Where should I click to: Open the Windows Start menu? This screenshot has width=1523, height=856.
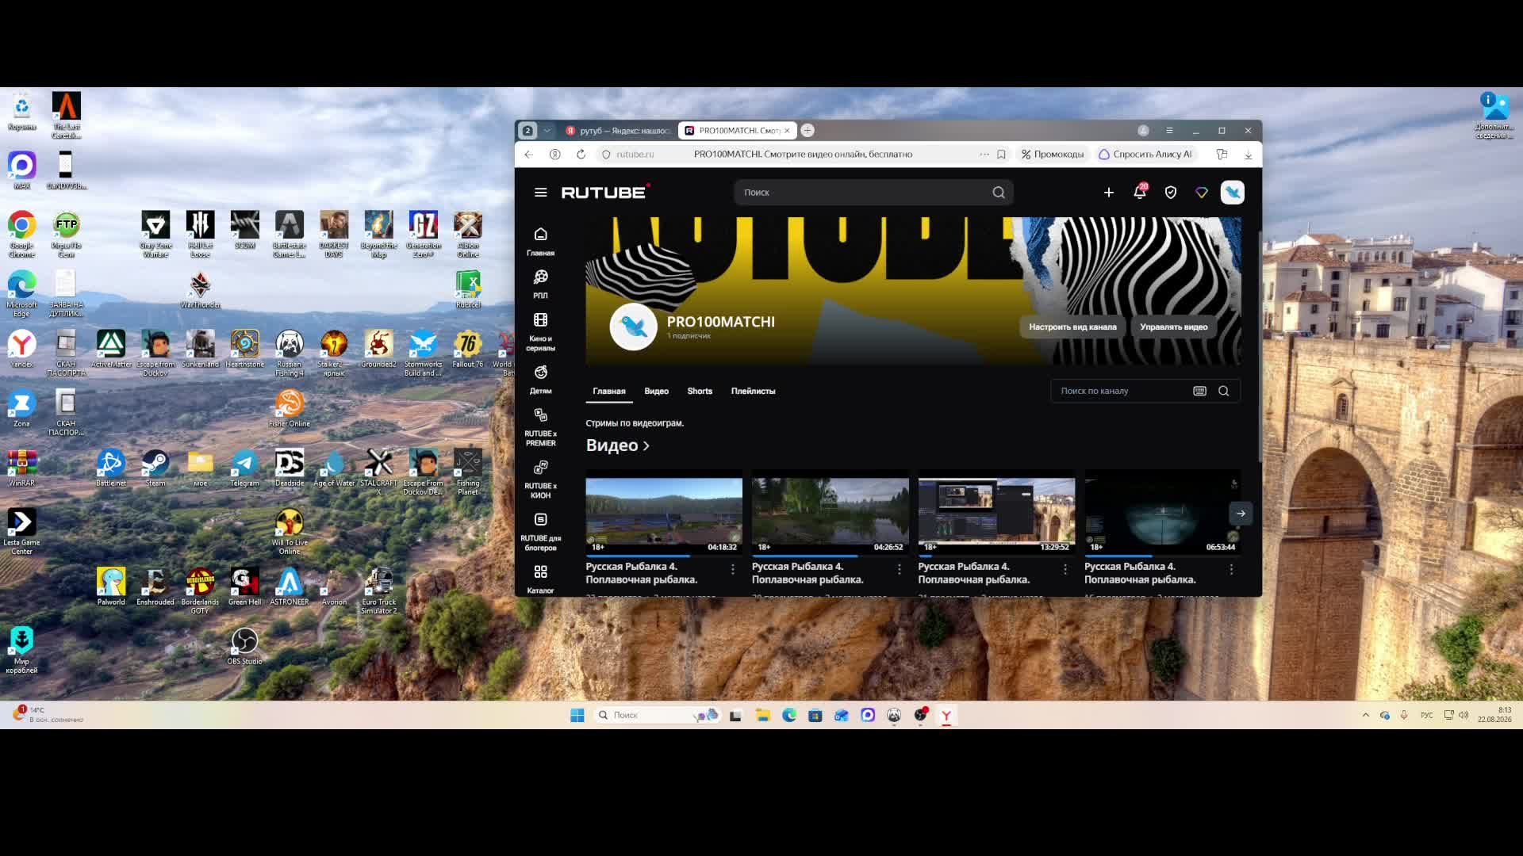[x=577, y=715]
